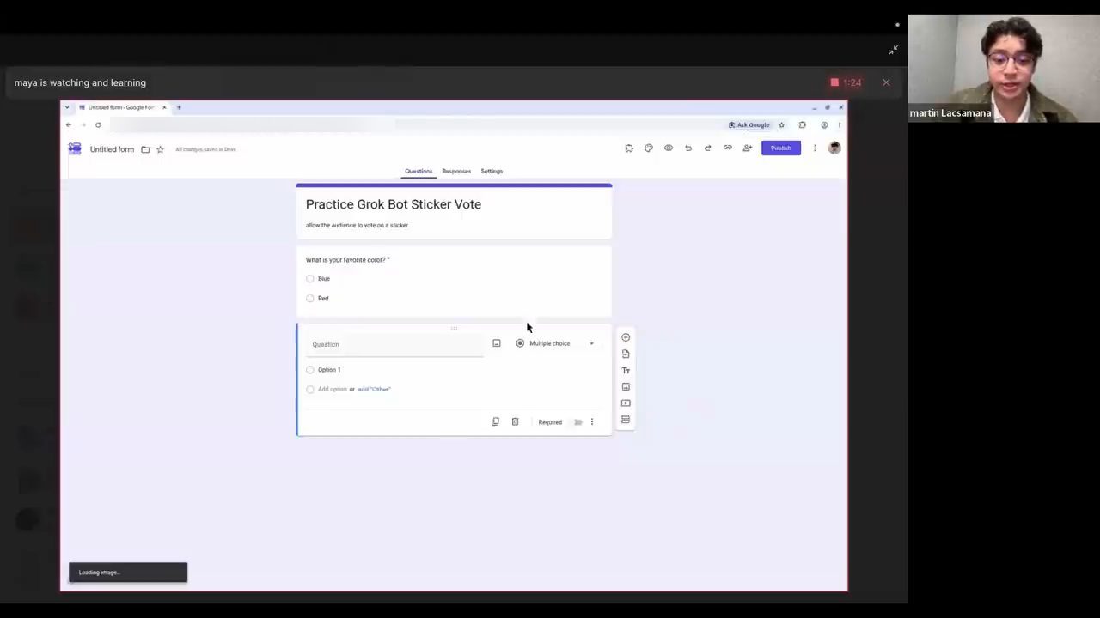
Task: Open the browser tab search dropdown arrow
Action: click(67, 107)
